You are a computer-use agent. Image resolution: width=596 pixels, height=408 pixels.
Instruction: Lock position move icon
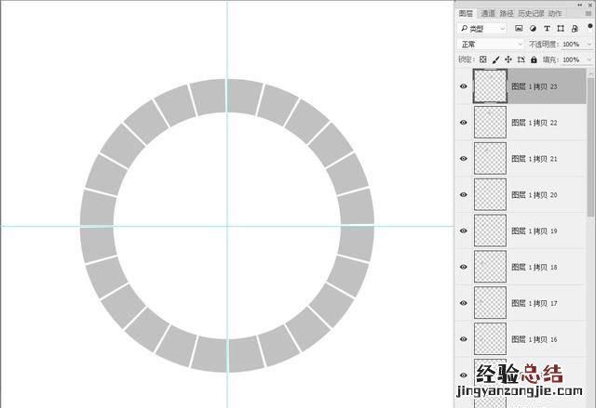pos(508,59)
